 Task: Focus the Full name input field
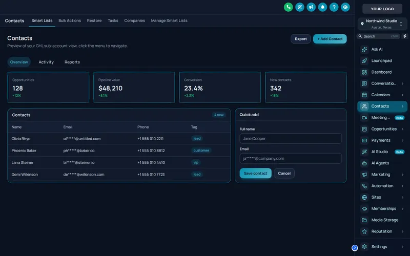click(x=291, y=139)
